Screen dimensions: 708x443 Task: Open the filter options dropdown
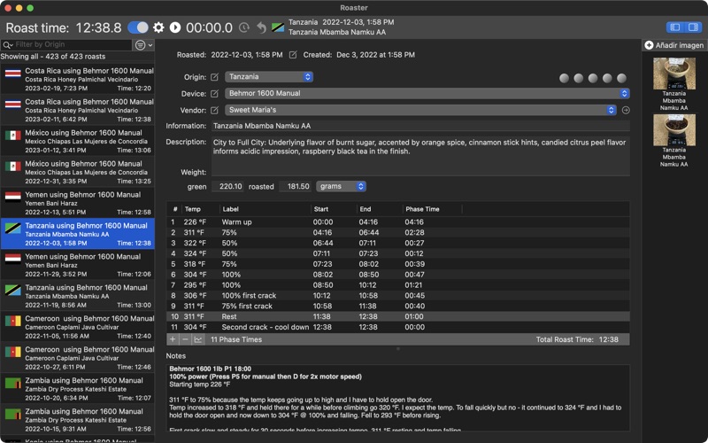pyautogui.click(x=144, y=45)
